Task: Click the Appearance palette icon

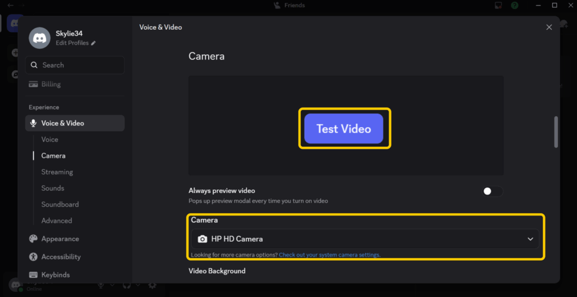Action: 33,238
